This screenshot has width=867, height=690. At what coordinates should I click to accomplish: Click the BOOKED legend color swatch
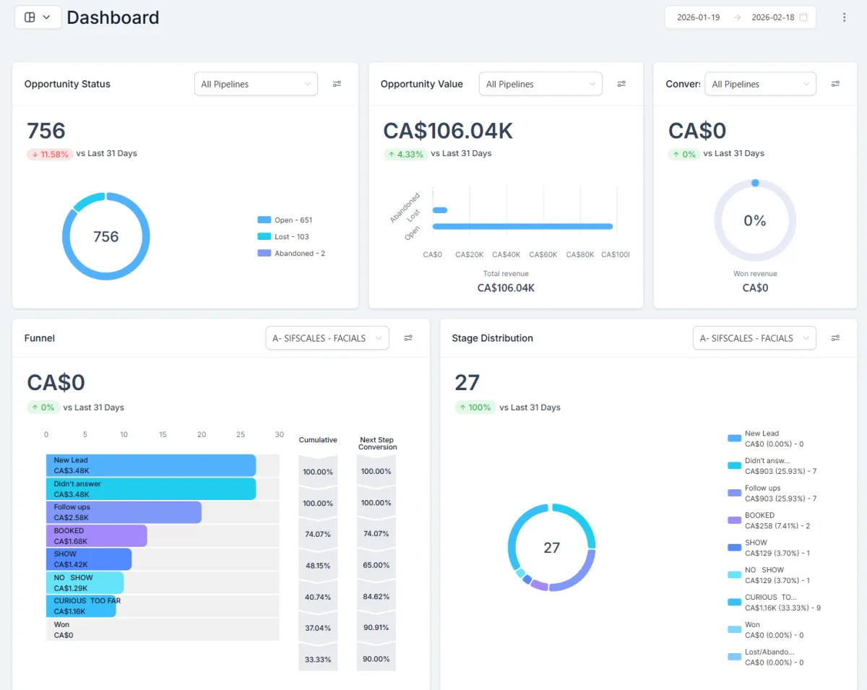click(734, 520)
